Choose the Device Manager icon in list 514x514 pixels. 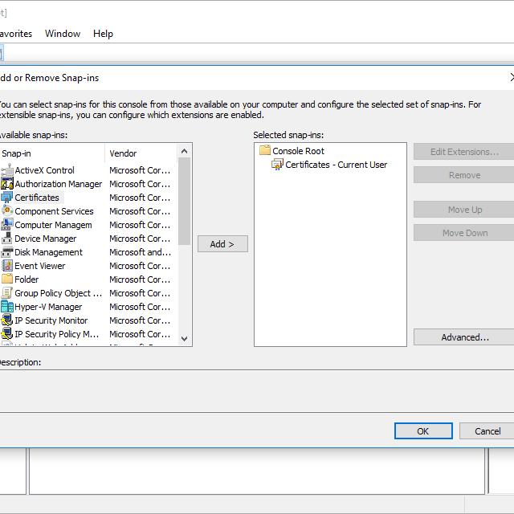point(7,239)
